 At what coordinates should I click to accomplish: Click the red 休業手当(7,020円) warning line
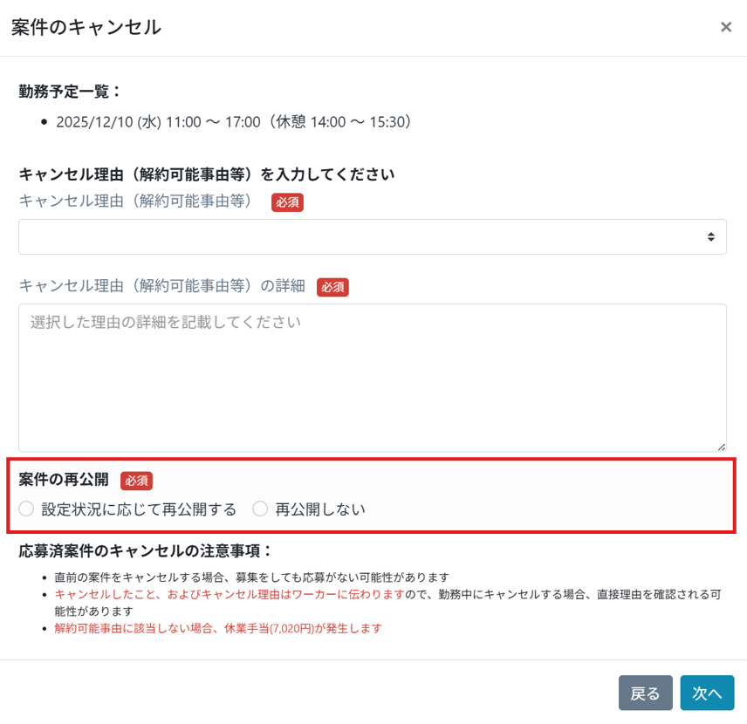(x=218, y=628)
